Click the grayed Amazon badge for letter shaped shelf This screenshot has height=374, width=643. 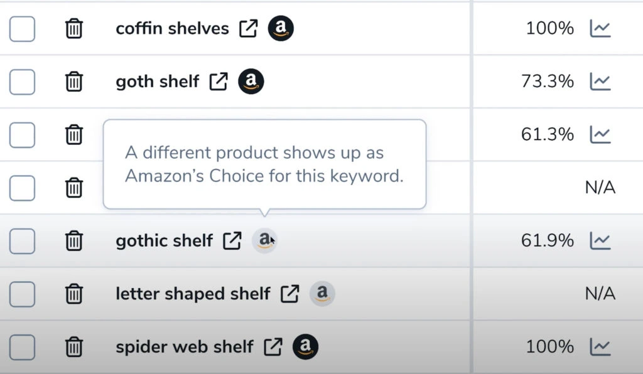[322, 293]
